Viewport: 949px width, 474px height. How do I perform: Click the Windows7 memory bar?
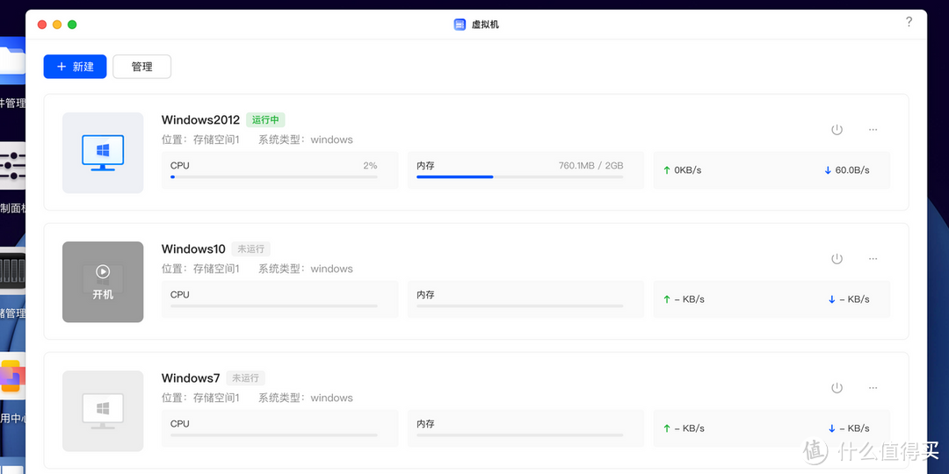[520, 435]
